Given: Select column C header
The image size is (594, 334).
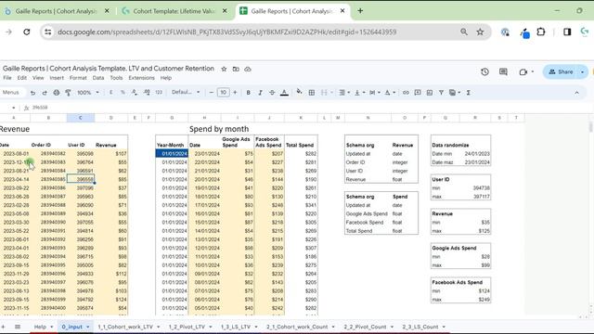Looking at the screenshot, I should pos(81,118).
